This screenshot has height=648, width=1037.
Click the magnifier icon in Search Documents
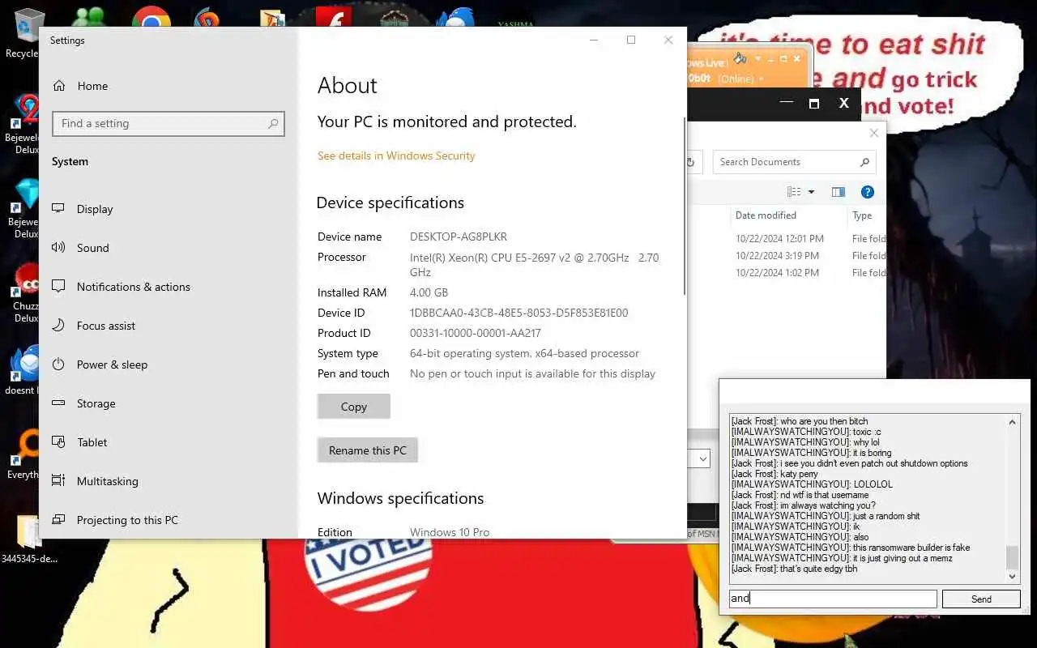point(864,162)
